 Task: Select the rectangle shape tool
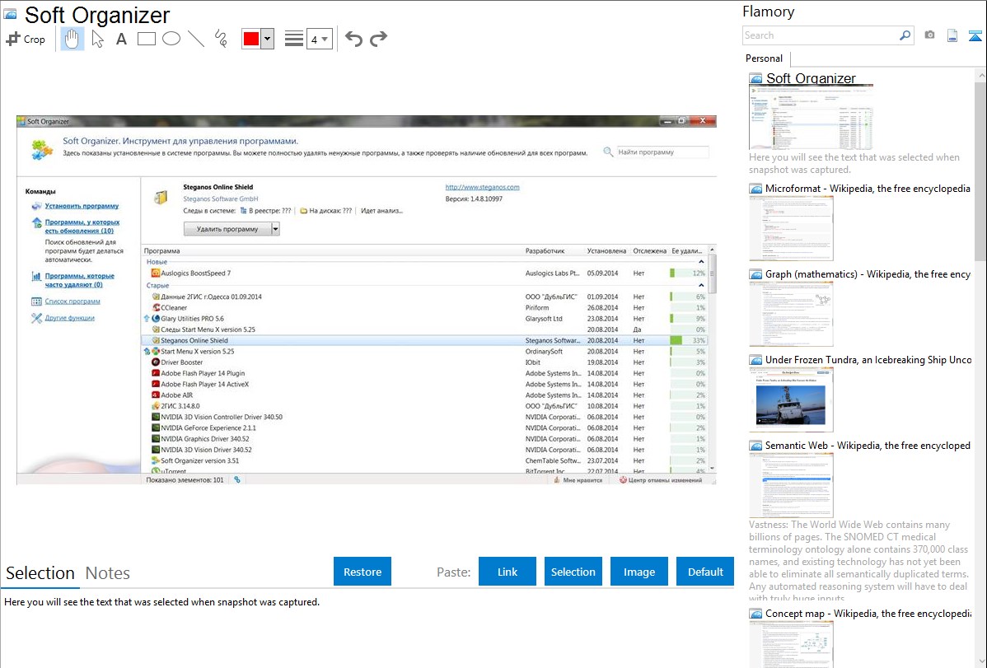pos(146,39)
